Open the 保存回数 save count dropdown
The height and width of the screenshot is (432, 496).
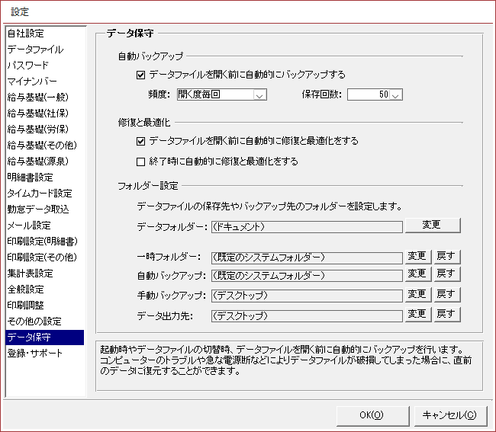point(395,95)
